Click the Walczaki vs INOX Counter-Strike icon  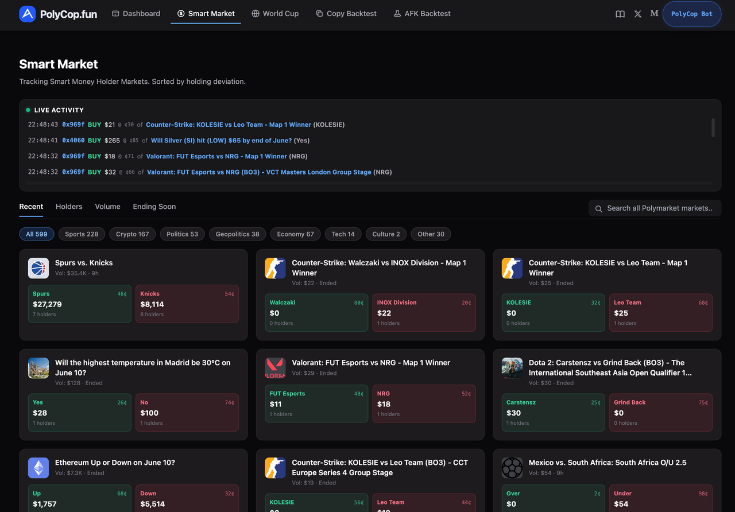tap(275, 268)
